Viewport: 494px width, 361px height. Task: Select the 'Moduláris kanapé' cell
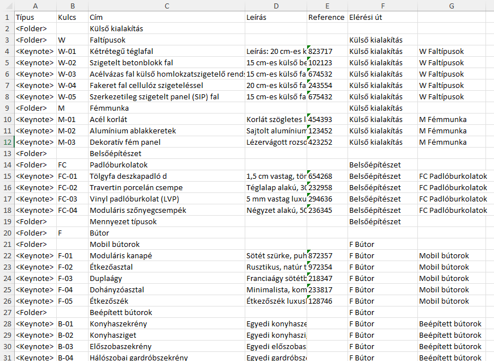click(x=166, y=255)
